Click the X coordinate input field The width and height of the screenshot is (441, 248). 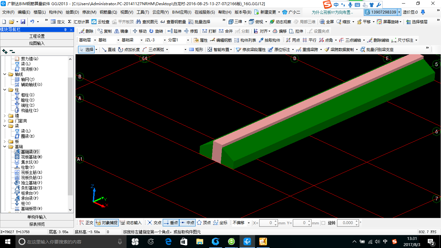coord(266,223)
